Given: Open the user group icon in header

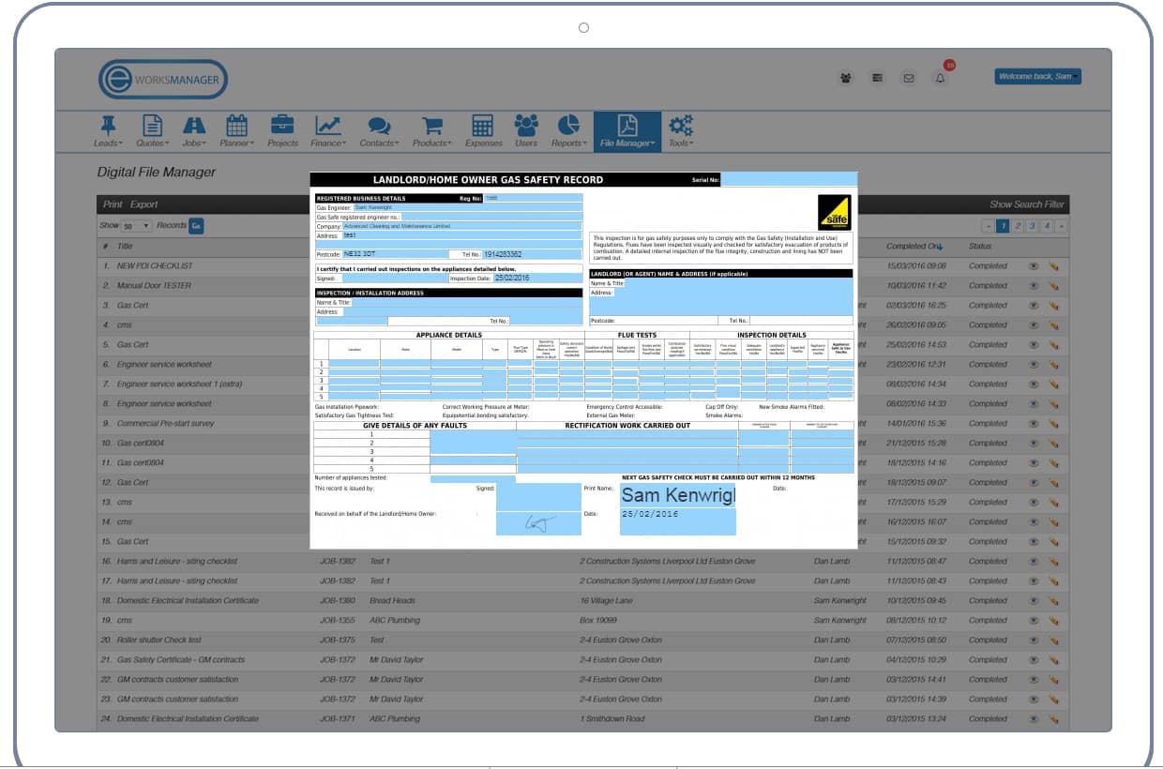Looking at the screenshot, I should pyautogui.click(x=846, y=78).
